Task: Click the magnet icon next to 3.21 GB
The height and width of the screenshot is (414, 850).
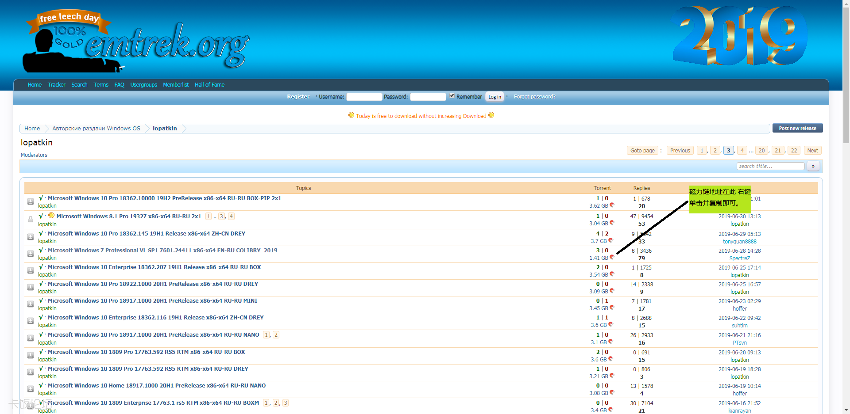Action: click(612, 376)
